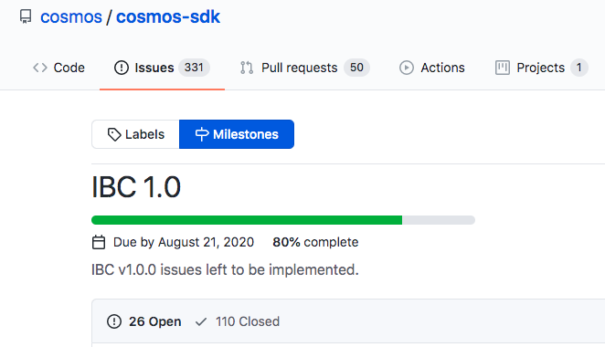This screenshot has width=605, height=347.
Task: Open the cosmos-sdk repository link
Action: tap(168, 17)
